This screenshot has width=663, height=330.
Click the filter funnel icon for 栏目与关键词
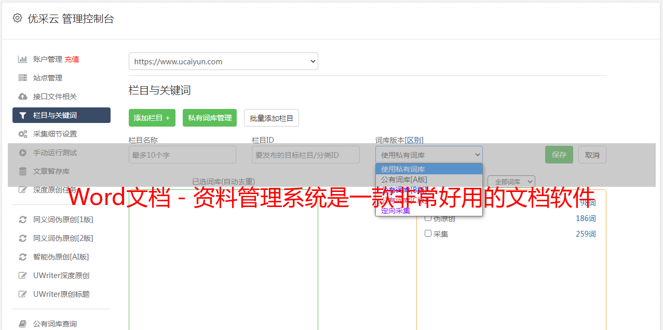[22, 115]
